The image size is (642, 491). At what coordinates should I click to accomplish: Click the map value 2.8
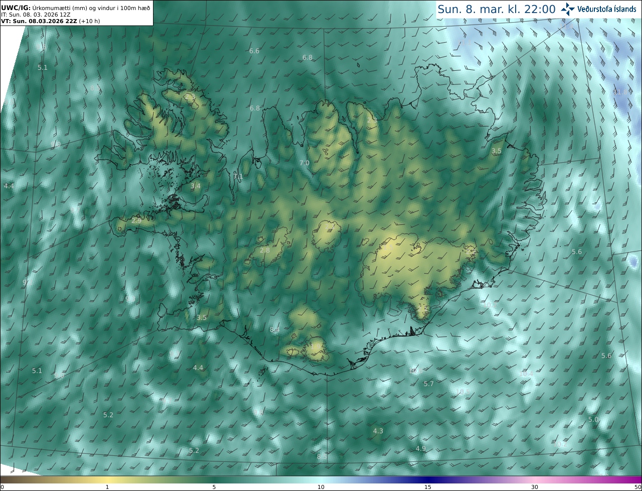265,251
